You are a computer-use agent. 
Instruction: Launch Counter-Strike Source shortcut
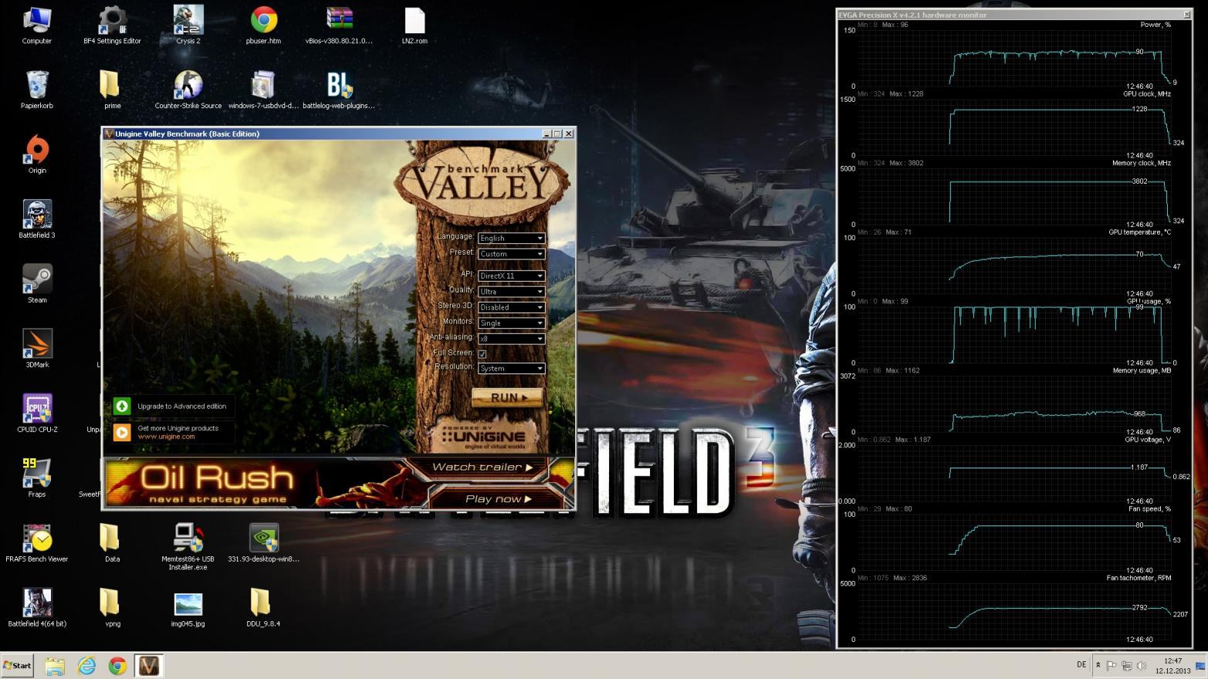(x=188, y=90)
